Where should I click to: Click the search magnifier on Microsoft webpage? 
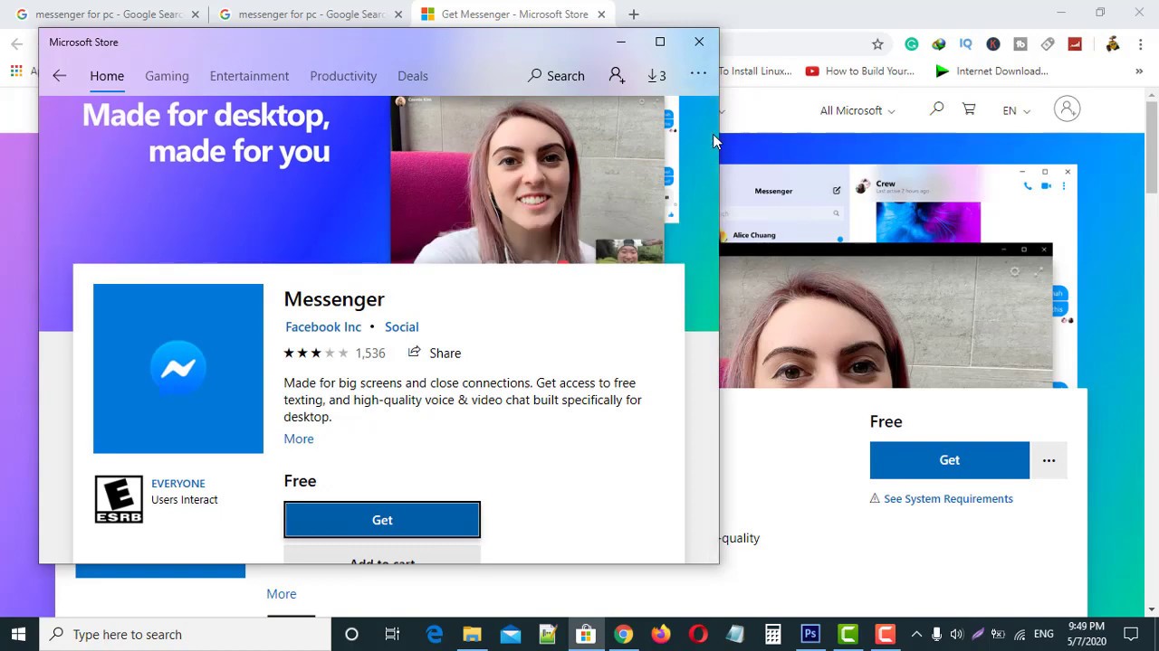tap(937, 109)
